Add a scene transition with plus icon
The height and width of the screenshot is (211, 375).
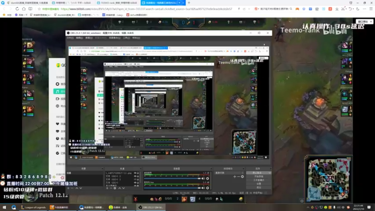click(x=235, y=177)
